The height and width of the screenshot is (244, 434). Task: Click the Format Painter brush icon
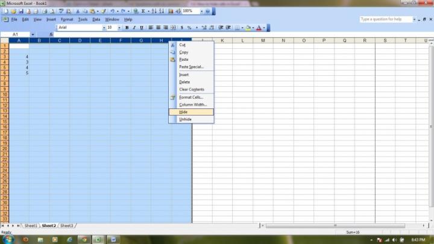coord(103,11)
